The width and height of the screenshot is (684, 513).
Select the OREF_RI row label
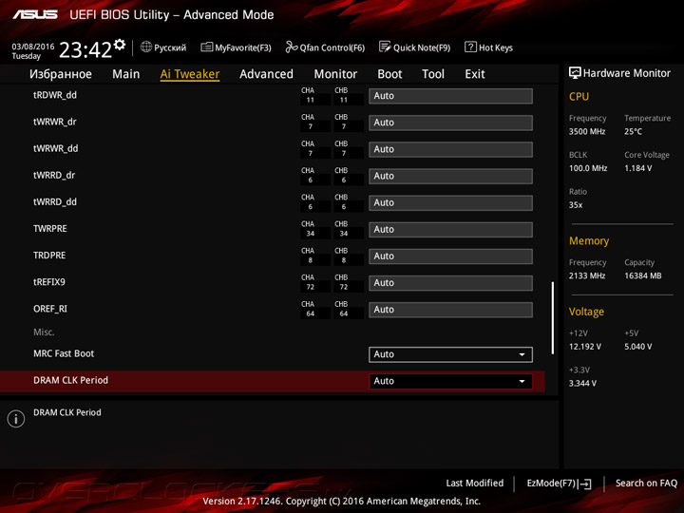50,309
